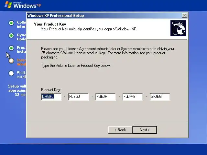
Task: Click the product key field containing FGJWE
Action: 133,97
